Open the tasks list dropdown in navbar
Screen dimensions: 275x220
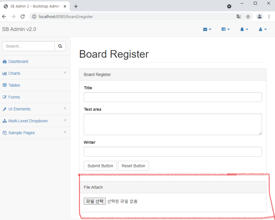(226, 29)
